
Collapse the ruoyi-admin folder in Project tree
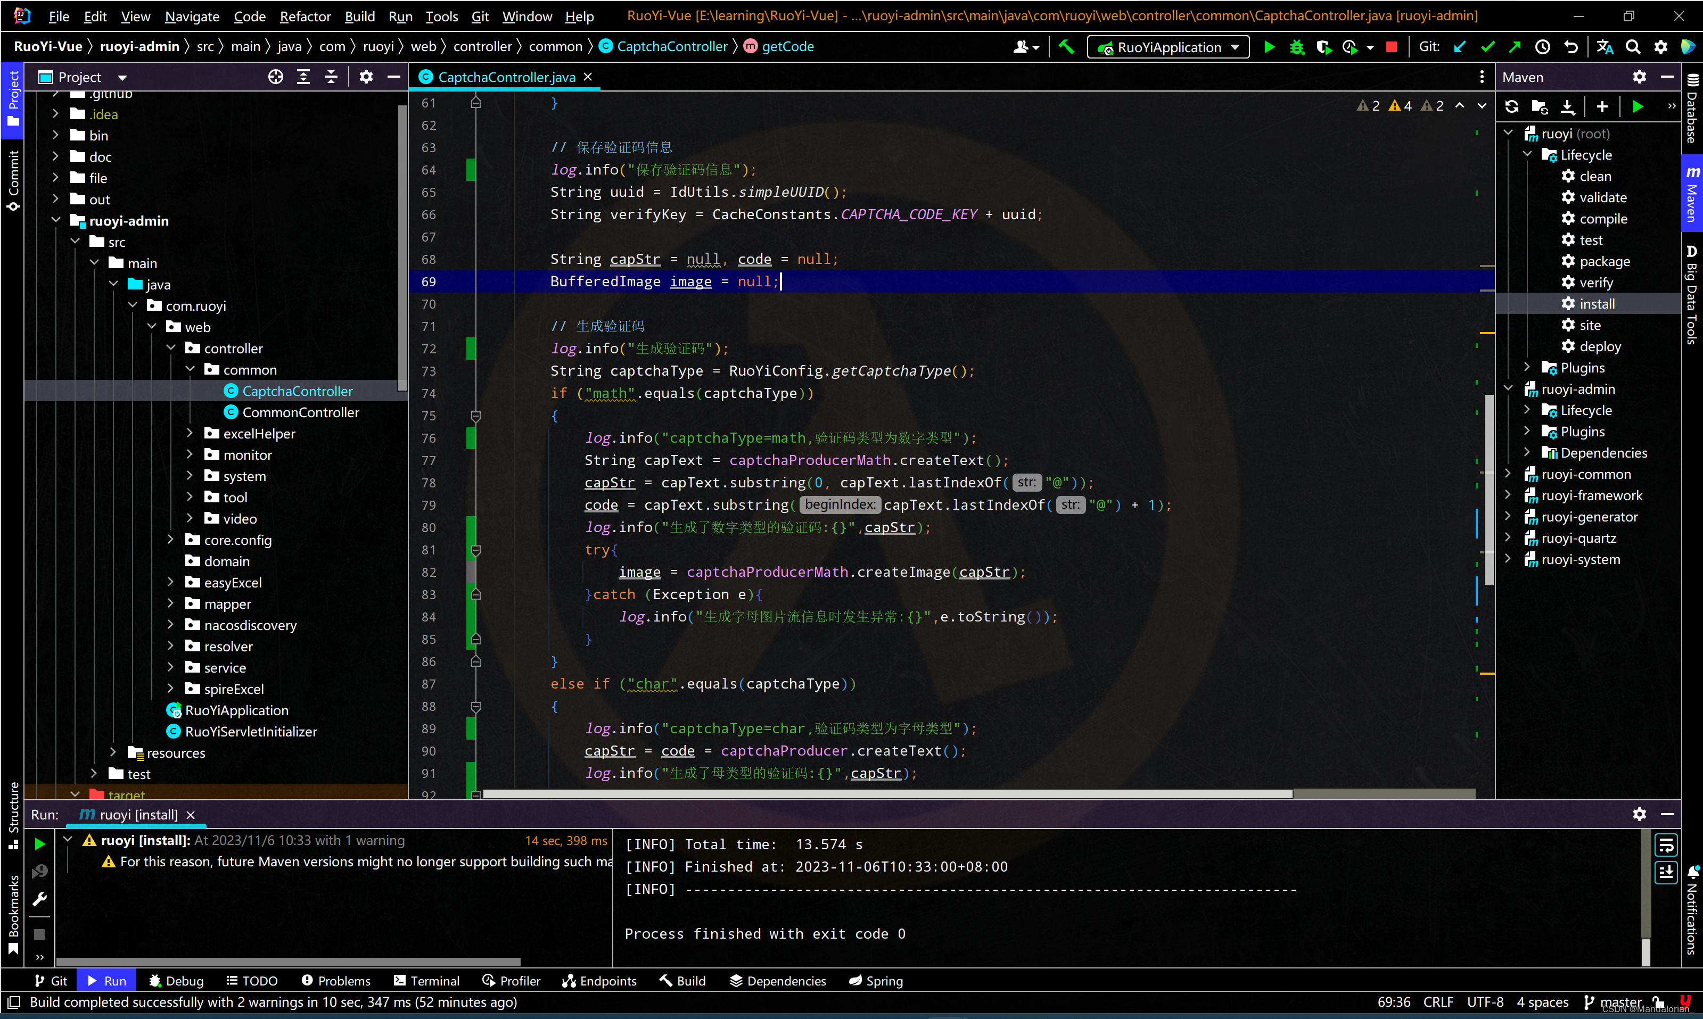coord(56,220)
